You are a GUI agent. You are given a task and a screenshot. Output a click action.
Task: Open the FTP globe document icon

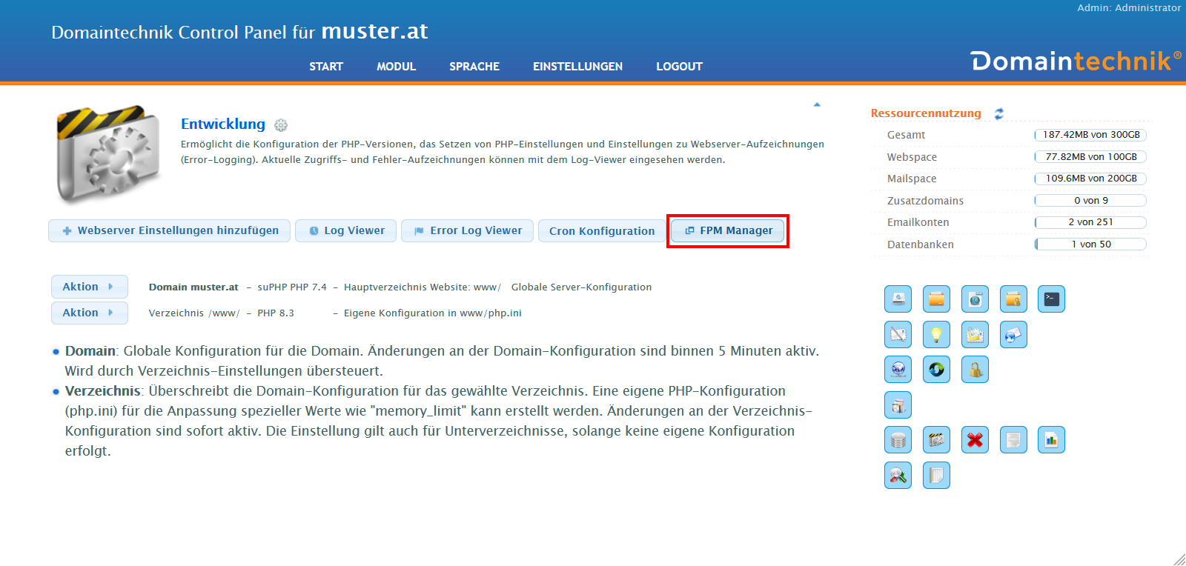[975, 299]
